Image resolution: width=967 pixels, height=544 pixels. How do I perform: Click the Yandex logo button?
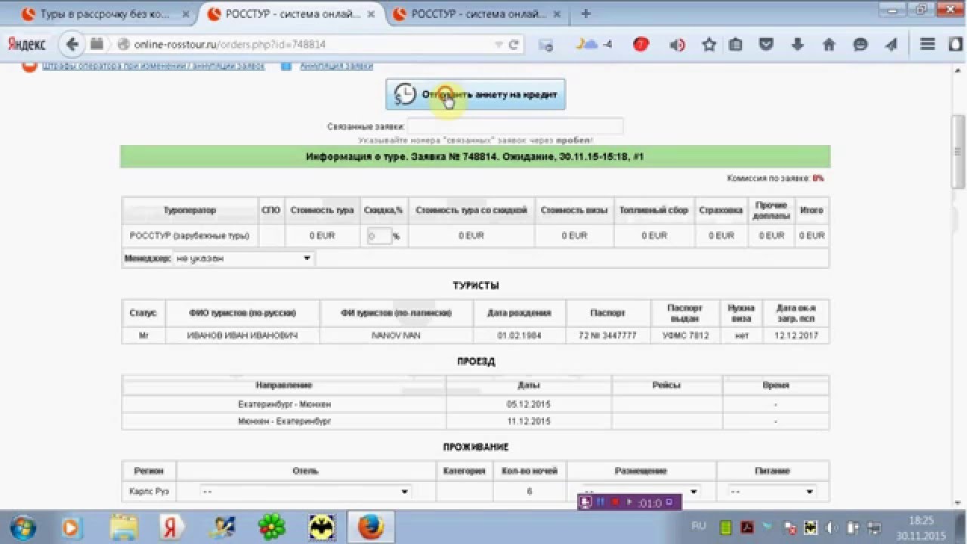(x=27, y=45)
